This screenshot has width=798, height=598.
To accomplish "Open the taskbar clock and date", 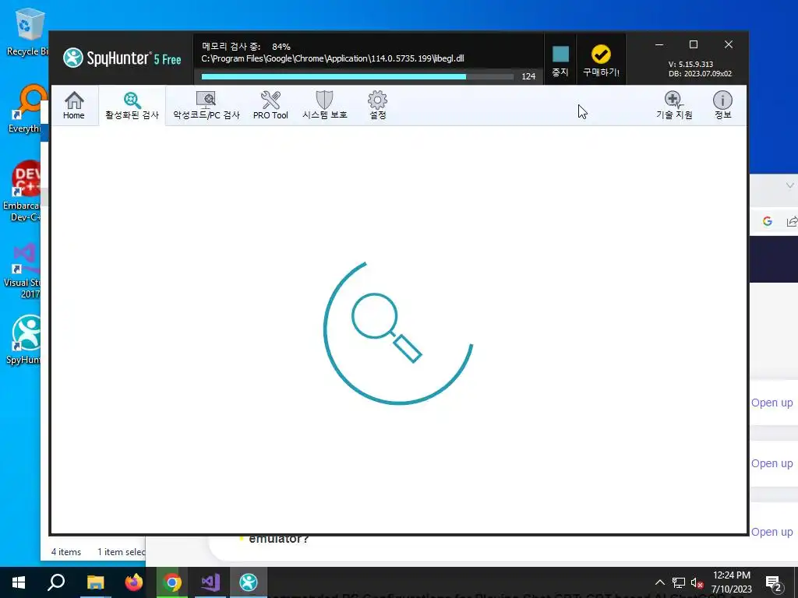I will pos(731,582).
